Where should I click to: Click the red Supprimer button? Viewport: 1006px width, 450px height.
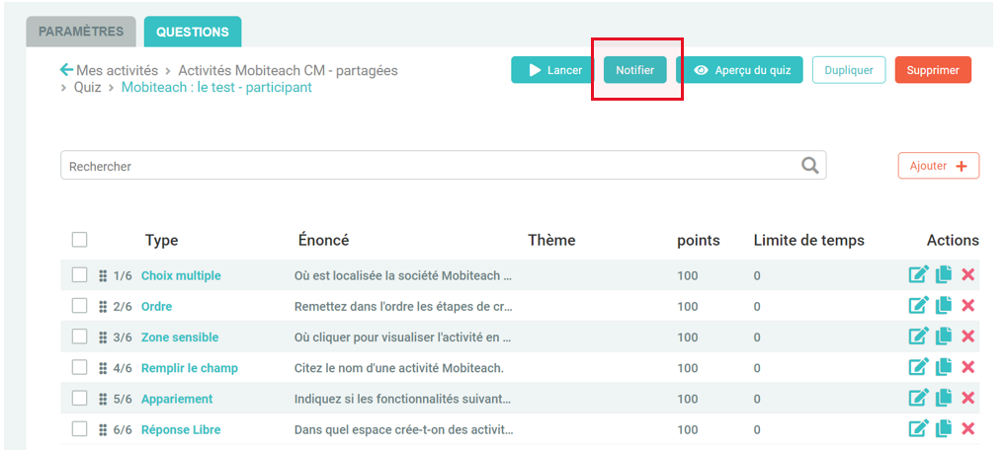[933, 70]
